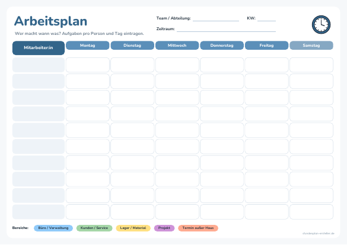Viewport: 347px width, 245px height.
Task: Click the clock icon in the header
Action: (321, 24)
